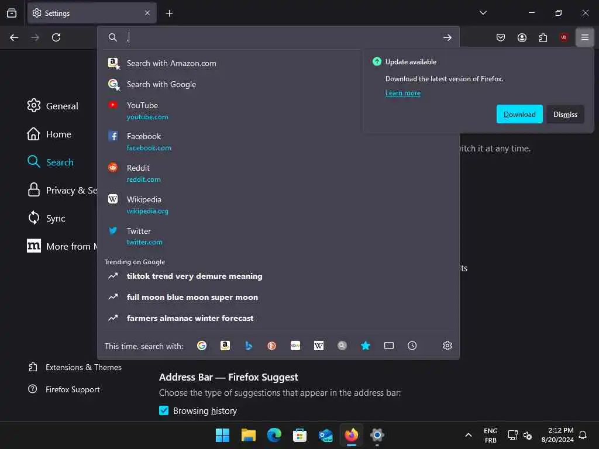599x449 pixels.
Task: Open Home settings category
Action: tap(49, 134)
